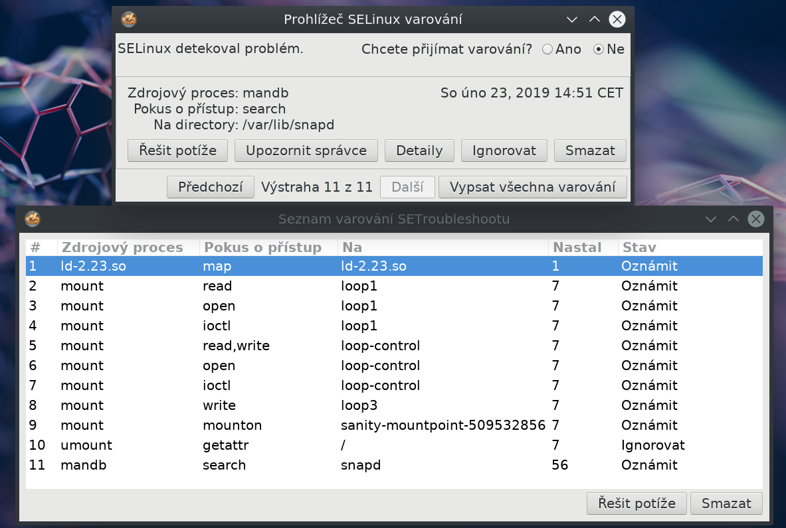The height and width of the screenshot is (528, 786).
Task: Close the Prohlížeč SELinux varování window
Action: 617,19
